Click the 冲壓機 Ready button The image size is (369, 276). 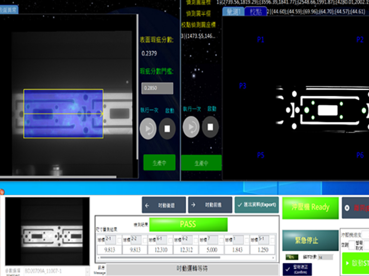click(x=310, y=208)
